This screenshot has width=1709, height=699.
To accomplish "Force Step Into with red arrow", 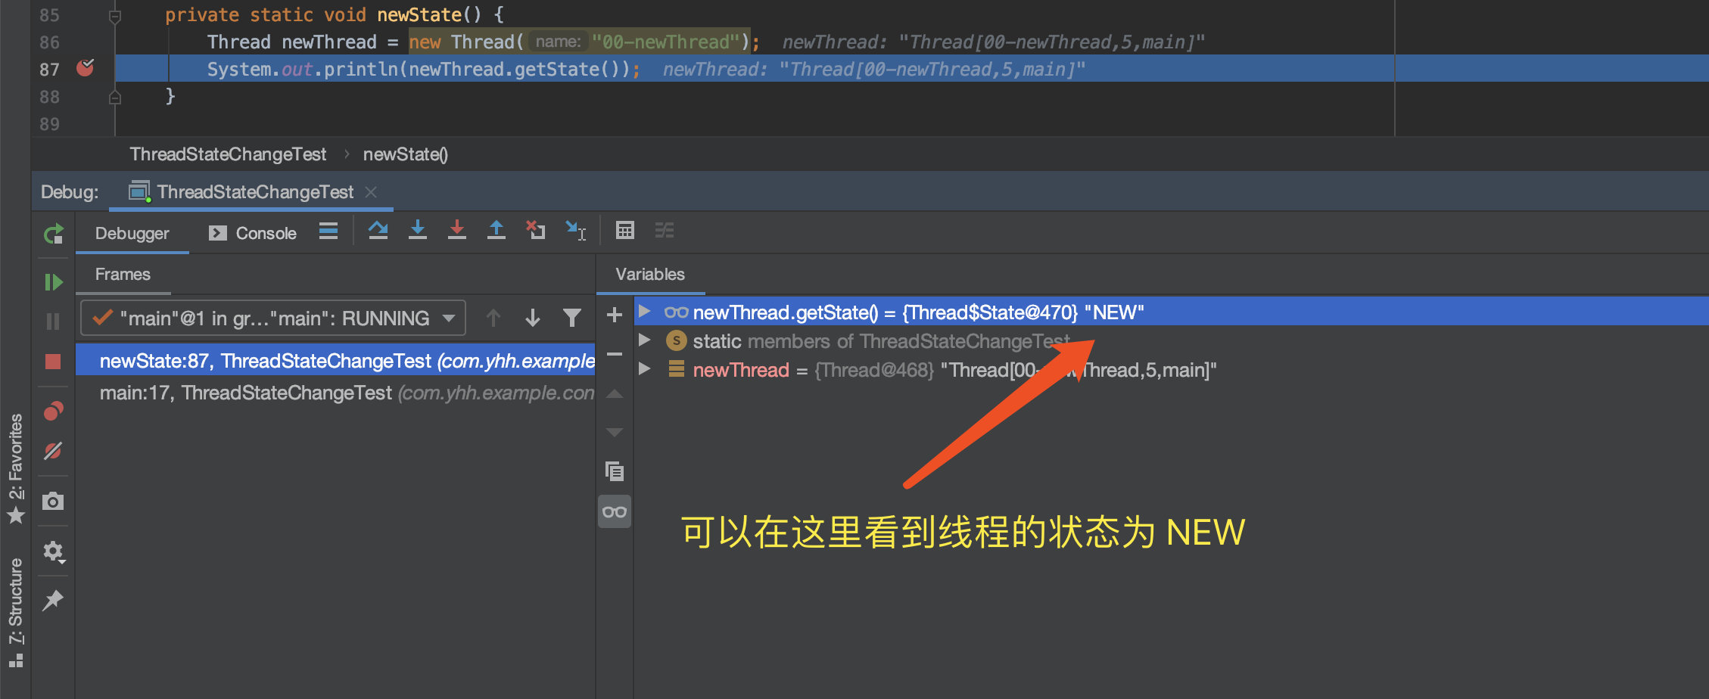I will (457, 230).
